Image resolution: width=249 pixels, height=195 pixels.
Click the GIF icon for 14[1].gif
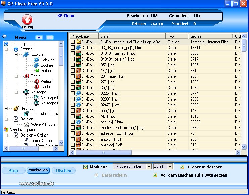78,71
